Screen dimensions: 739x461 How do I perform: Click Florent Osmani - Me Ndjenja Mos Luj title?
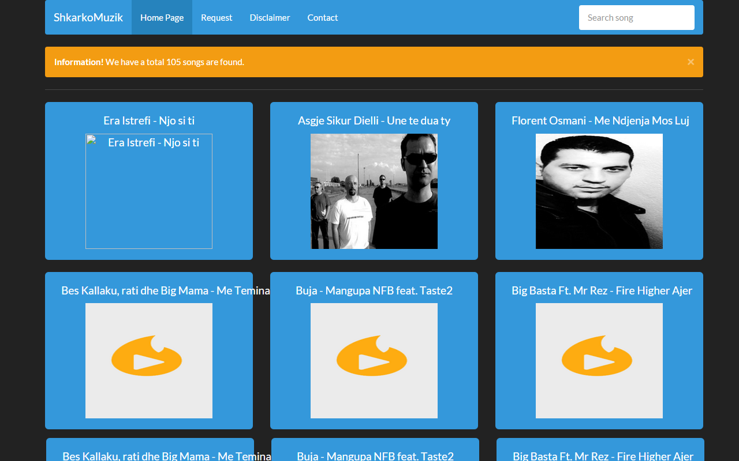click(x=600, y=120)
